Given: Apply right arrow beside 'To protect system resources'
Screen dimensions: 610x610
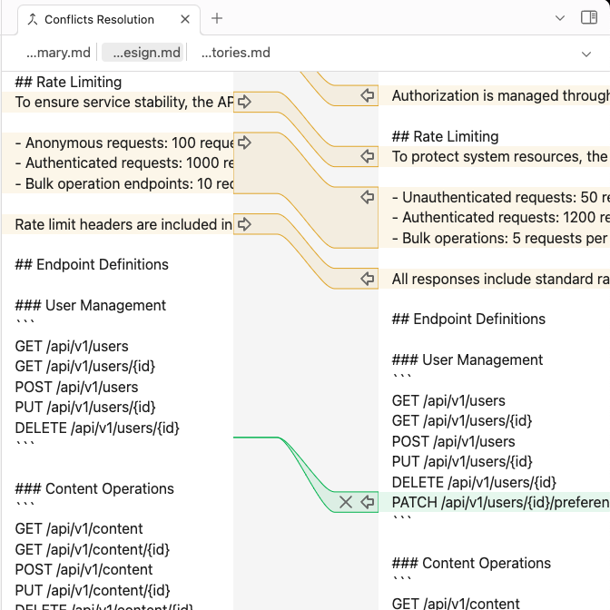Looking at the screenshot, I should pos(368,156).
